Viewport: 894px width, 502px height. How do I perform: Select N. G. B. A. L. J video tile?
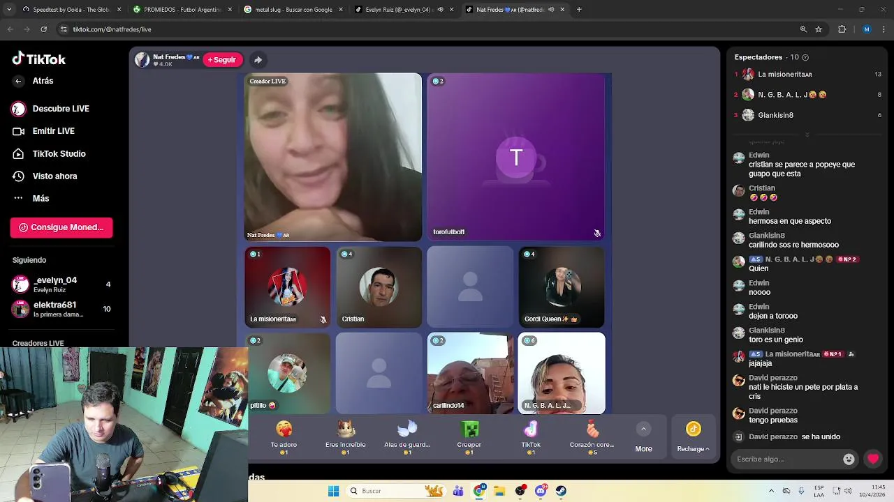(x=562, y=373)
